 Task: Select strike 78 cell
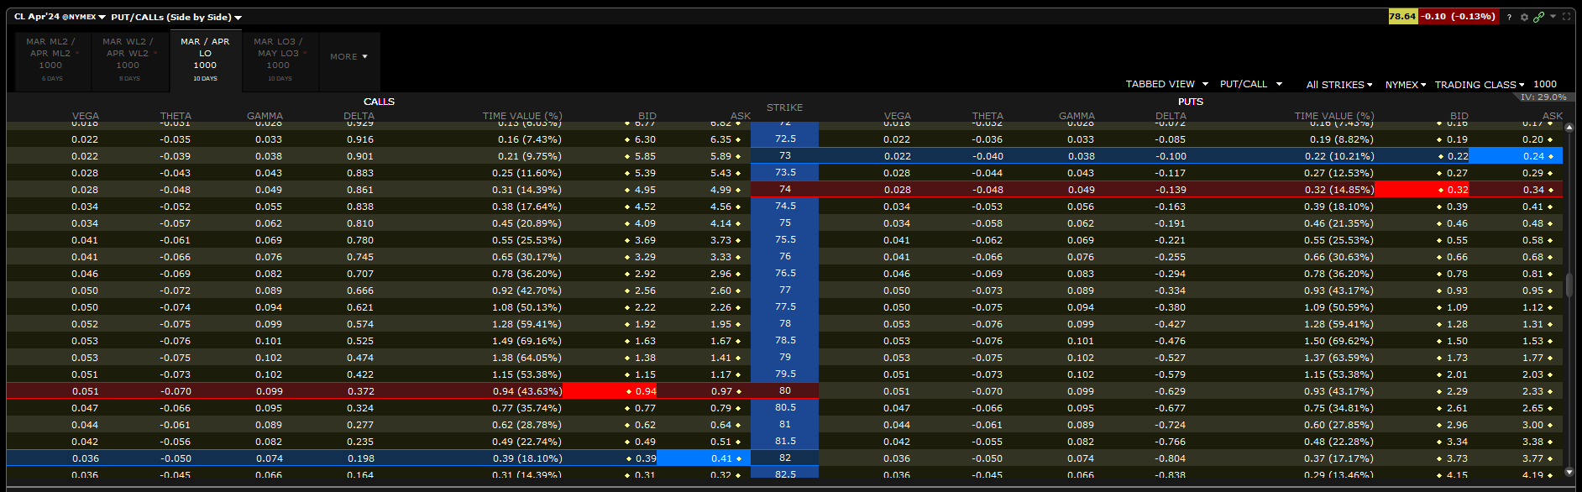pyautogui.click(x=784, y=323)
